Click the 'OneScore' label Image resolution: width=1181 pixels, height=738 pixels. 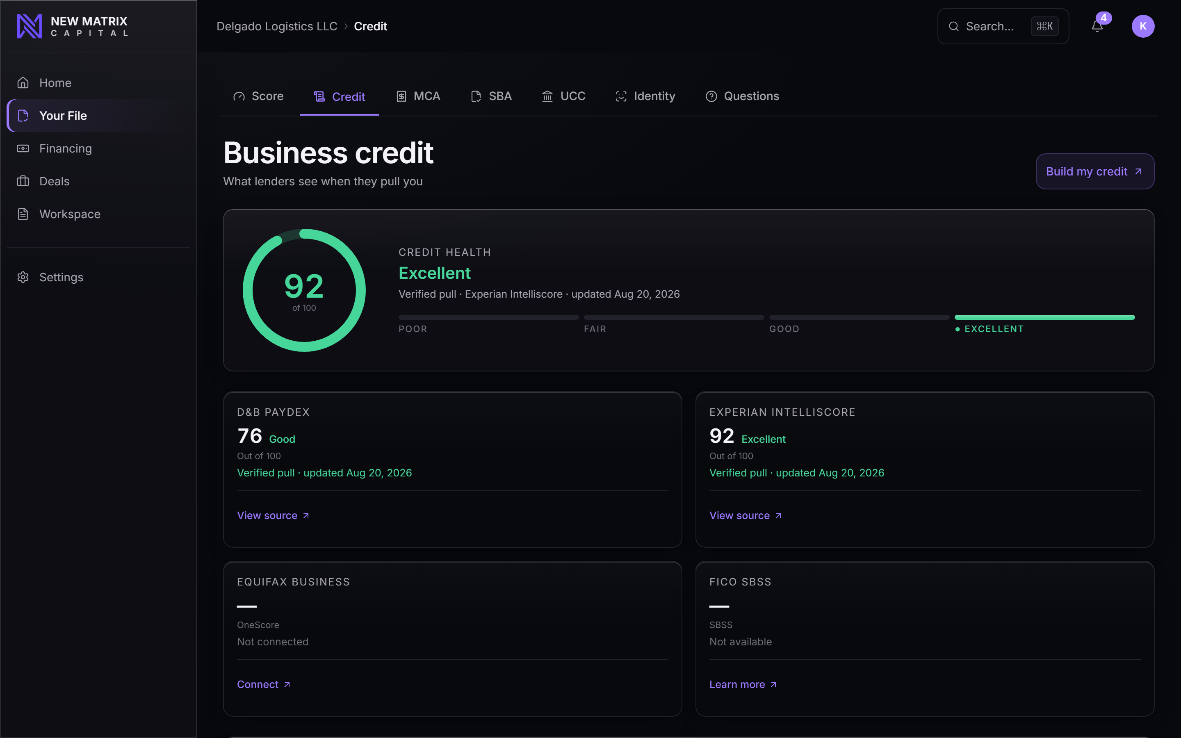click(258, 625)
